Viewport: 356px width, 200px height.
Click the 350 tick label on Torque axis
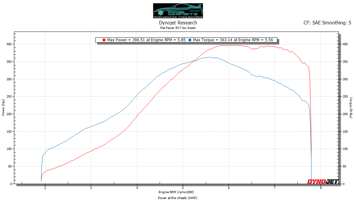click(x=345, y=62)
